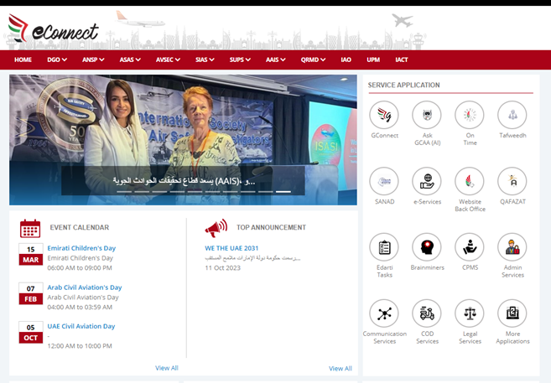The width and height of the screenshot is (551, 383).
Task: Open More Applications icon
Action: (x=512, y=314)
